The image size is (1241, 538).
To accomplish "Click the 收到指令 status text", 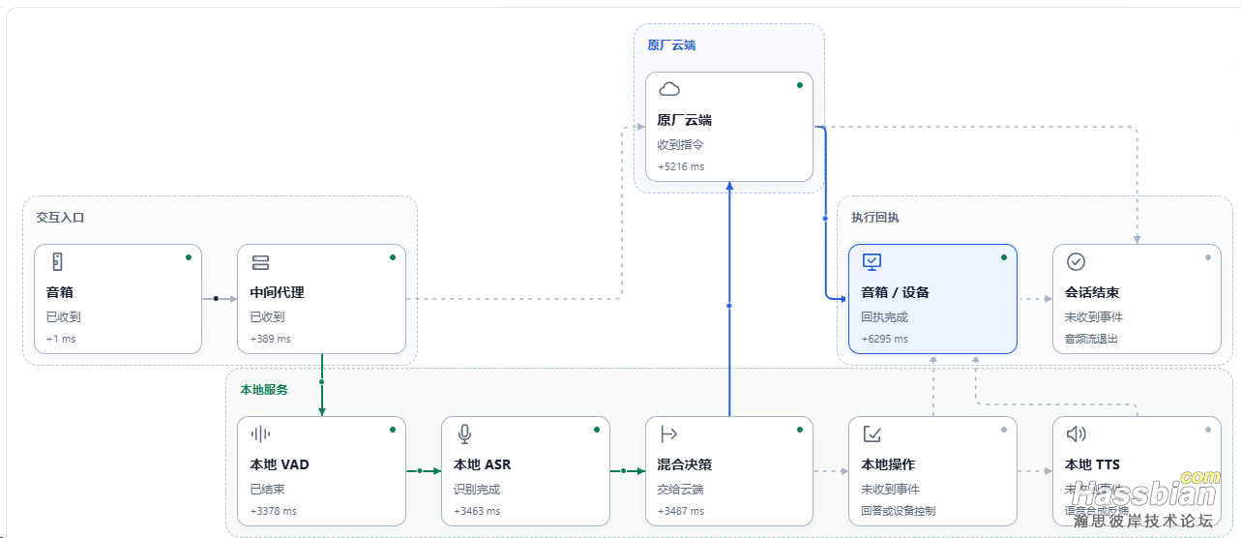I will point(681,144).
